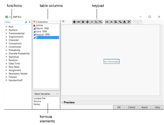This screenshot has height=125, width=164.
Task: Open the red triangle menu above formula editor
Action: [63, 21]
